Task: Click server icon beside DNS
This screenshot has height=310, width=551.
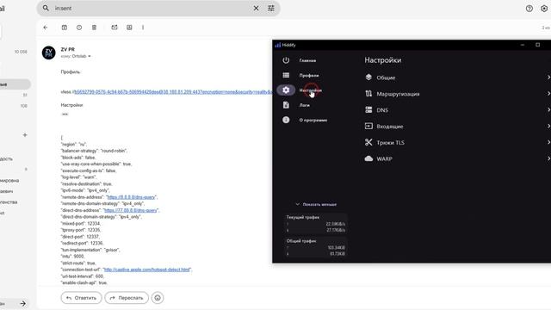Action: (368, 109)
